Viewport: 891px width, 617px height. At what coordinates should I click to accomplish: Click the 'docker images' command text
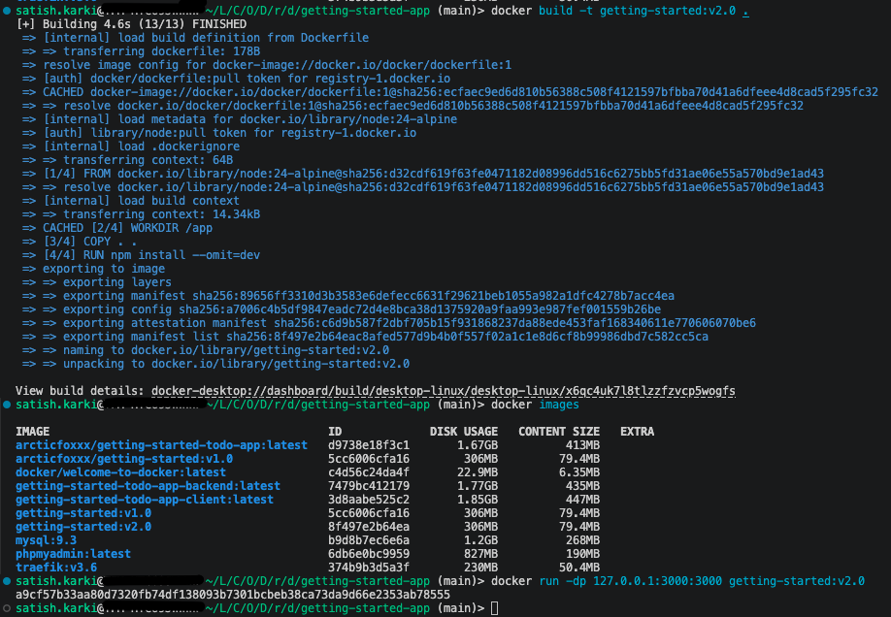[x=535, y=405]
